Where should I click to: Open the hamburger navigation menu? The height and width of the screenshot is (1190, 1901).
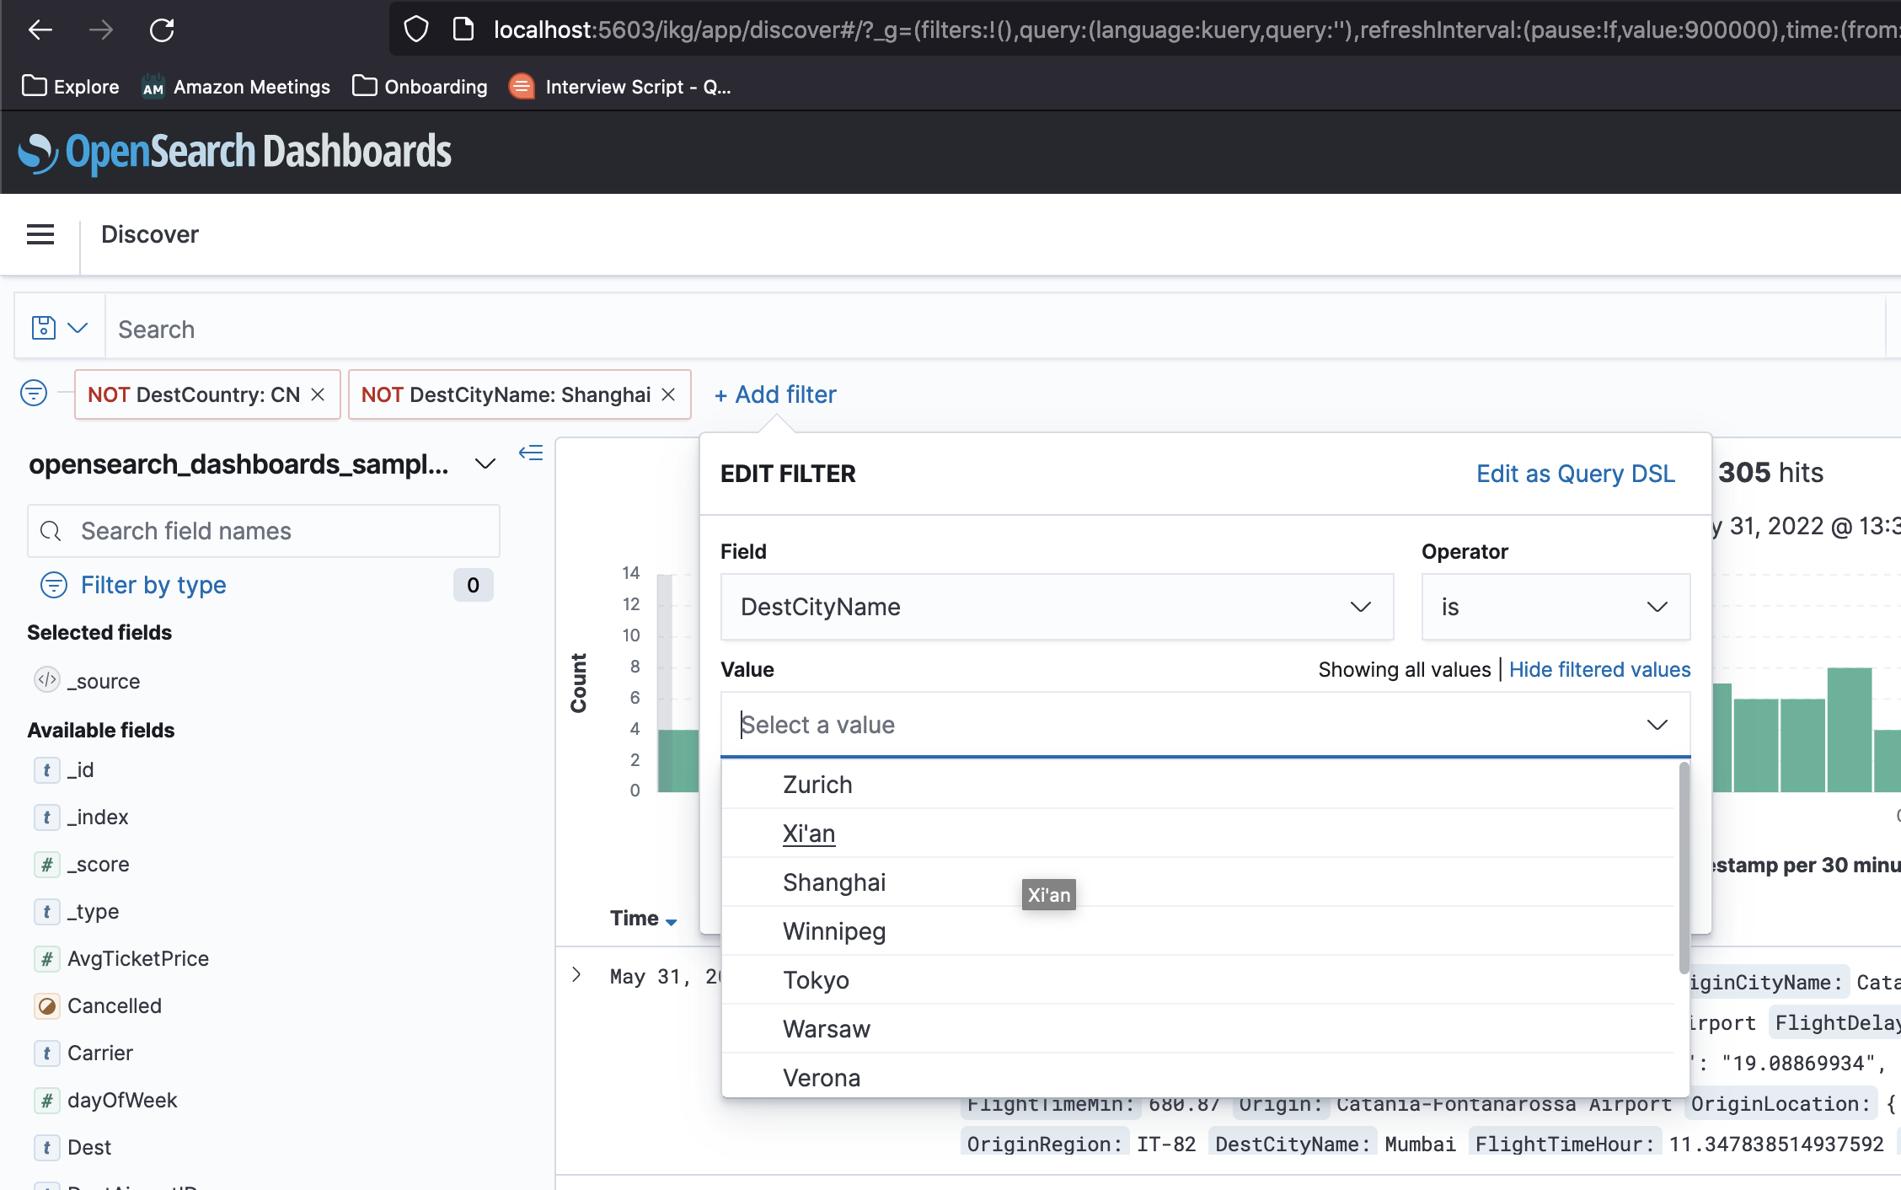(40, 234)
